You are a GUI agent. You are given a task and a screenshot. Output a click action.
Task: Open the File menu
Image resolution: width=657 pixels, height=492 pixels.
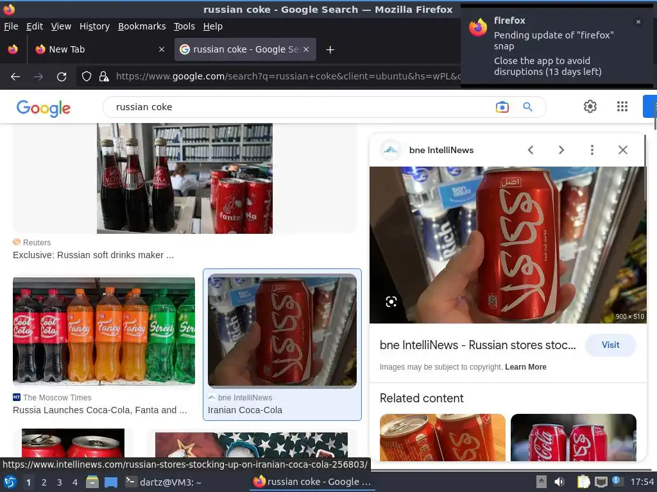pyautogui.click(x=11, y=26)
